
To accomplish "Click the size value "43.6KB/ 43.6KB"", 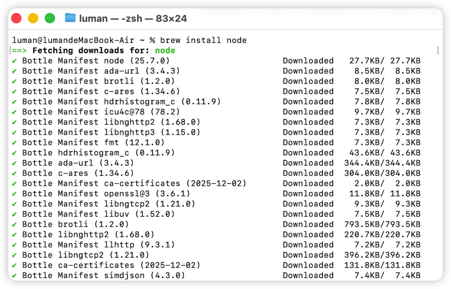I will click(385, 153).
